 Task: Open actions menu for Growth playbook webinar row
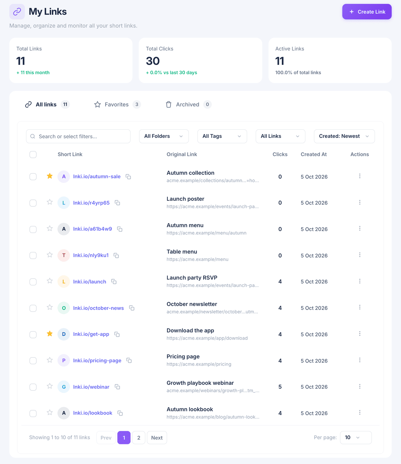coord(359,386)
